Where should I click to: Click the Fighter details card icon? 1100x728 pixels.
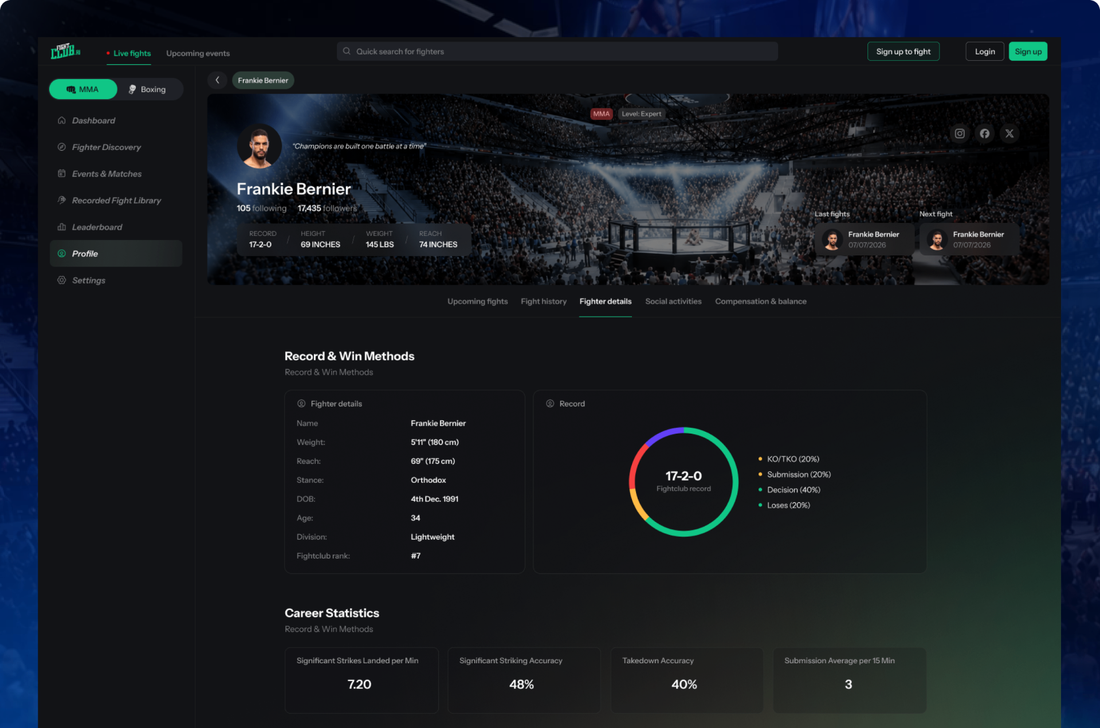(301, 403)
